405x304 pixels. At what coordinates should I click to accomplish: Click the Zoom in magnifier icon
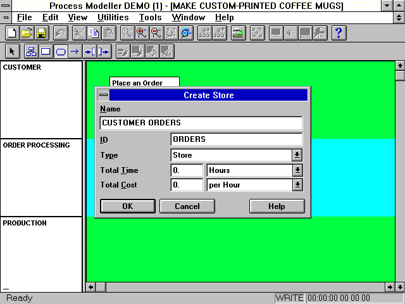[142, 33]
